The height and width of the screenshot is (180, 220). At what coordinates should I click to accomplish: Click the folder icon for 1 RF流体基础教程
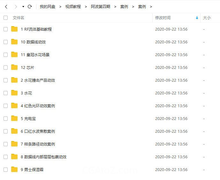(x=14, y=29)
